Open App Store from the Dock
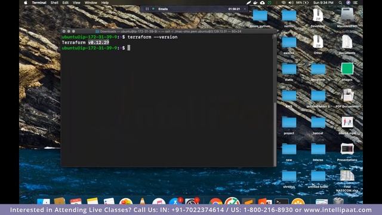The image size is (382, 215). (175, 201)
